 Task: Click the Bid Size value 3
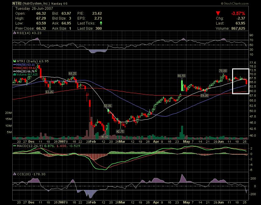70,18
